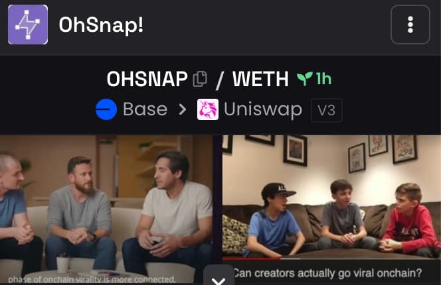Click the WETH quote token label
This screenshot has height=285, width=441.
coord(260,79)
